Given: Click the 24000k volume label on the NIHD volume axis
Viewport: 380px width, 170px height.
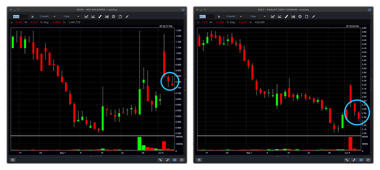Looking at the screenshot, I should 179,137.
